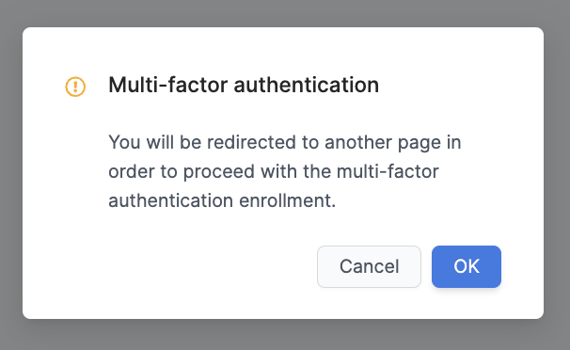Click the orange exclamation warning icon

pos(75,87)
